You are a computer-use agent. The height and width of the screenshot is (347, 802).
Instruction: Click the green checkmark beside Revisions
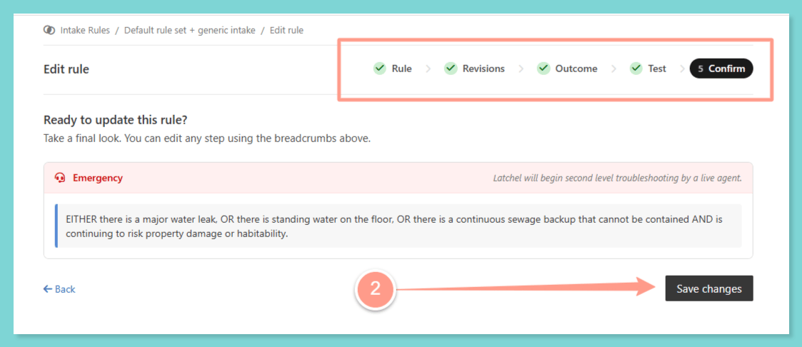450,69
